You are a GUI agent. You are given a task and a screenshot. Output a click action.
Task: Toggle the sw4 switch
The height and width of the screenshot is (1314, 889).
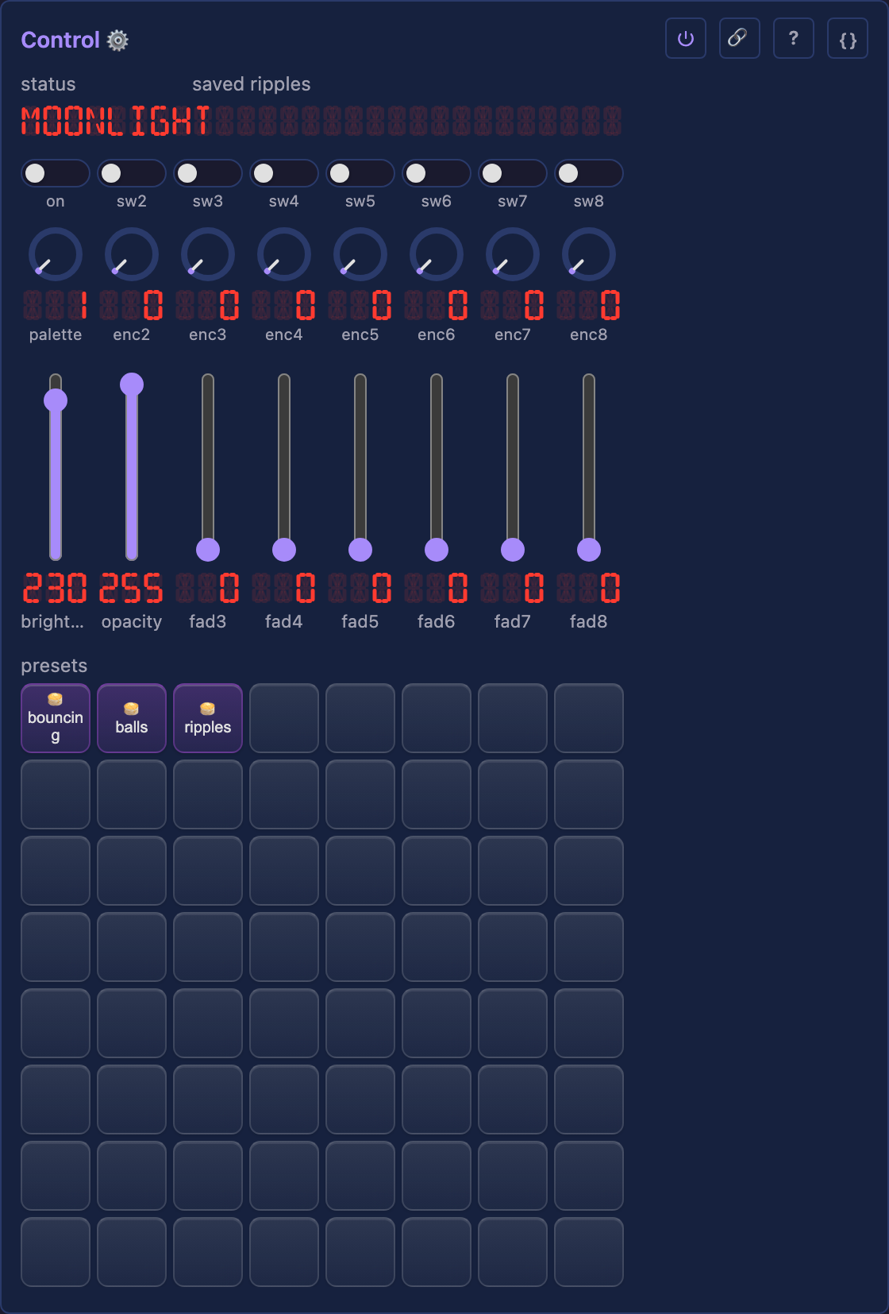tap(284, 173)
